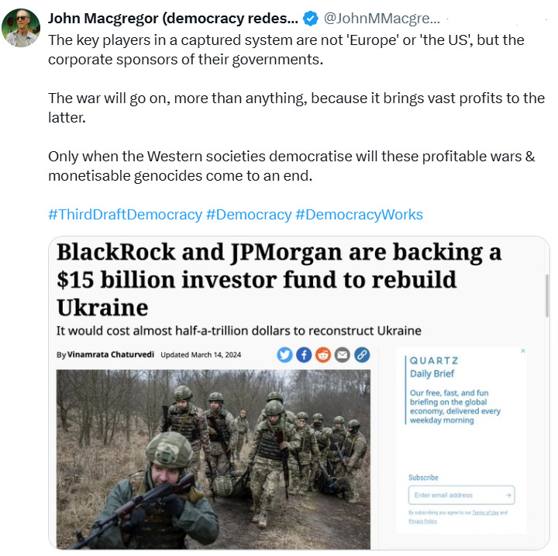Image resolution: width=558 pixels, height=556 pixels.
Task: Open the Terms of Use link
Action: point(485,513)
